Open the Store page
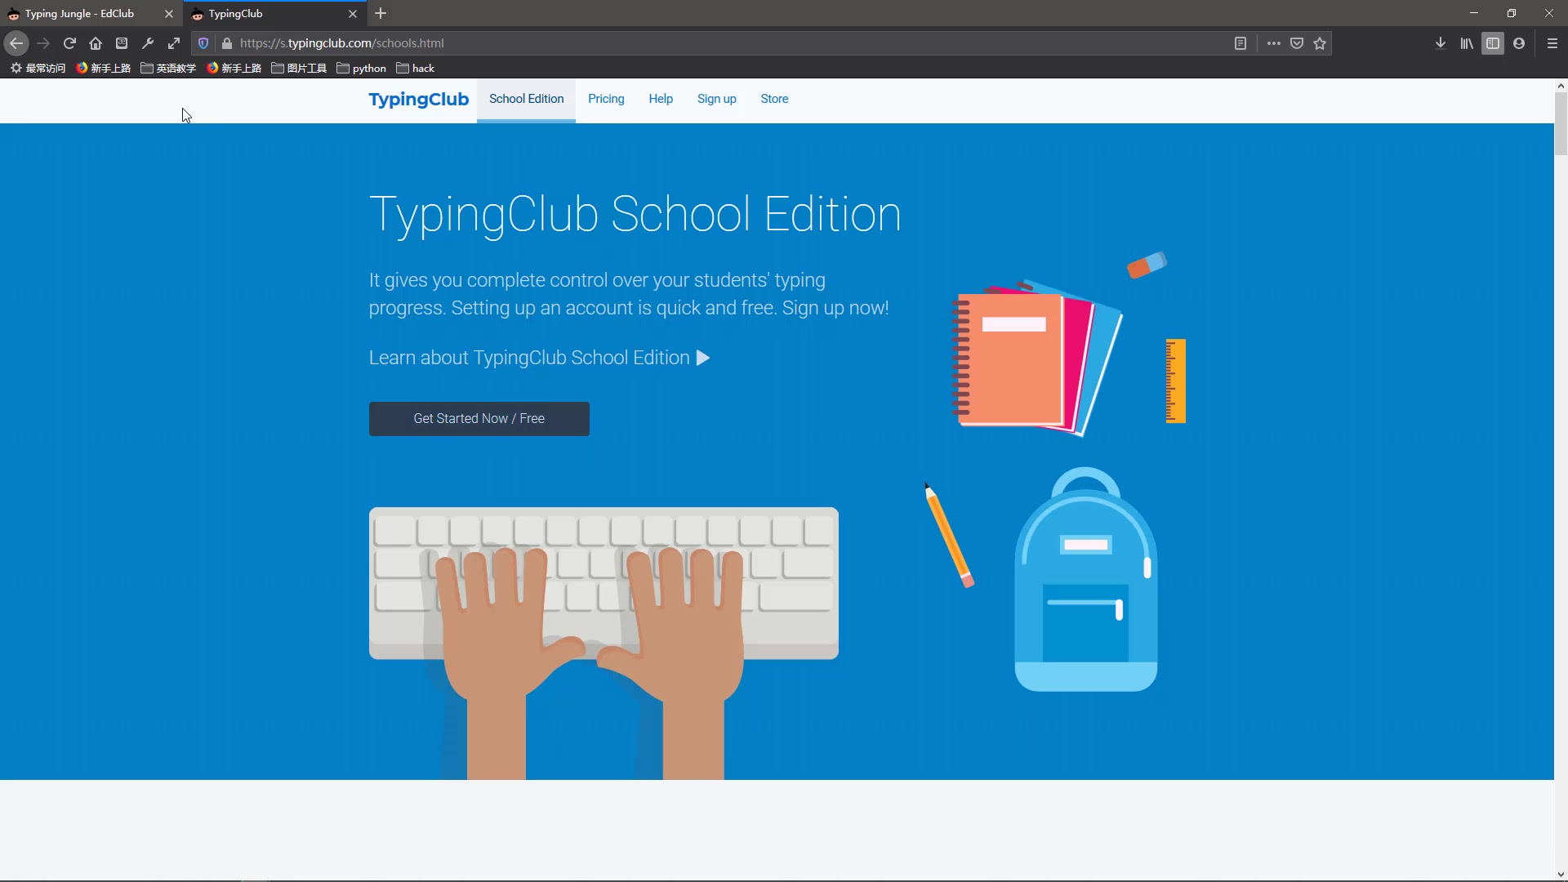This screenshot has height=882, width=1568. pyautogui.click(x=774, y=99)
